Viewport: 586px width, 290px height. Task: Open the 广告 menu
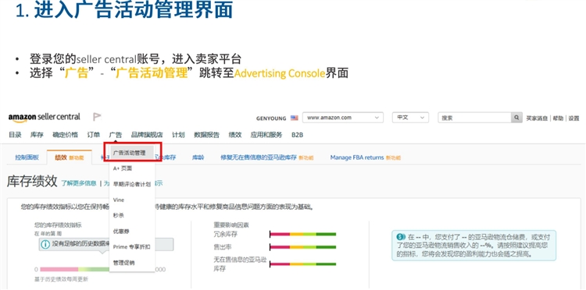point(116,135)
